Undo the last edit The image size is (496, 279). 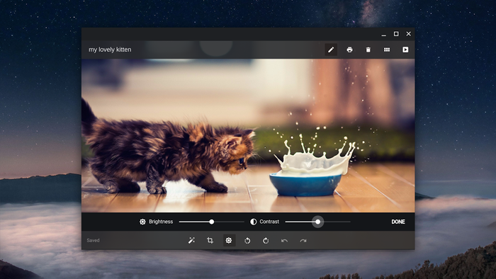click(284, 241)
